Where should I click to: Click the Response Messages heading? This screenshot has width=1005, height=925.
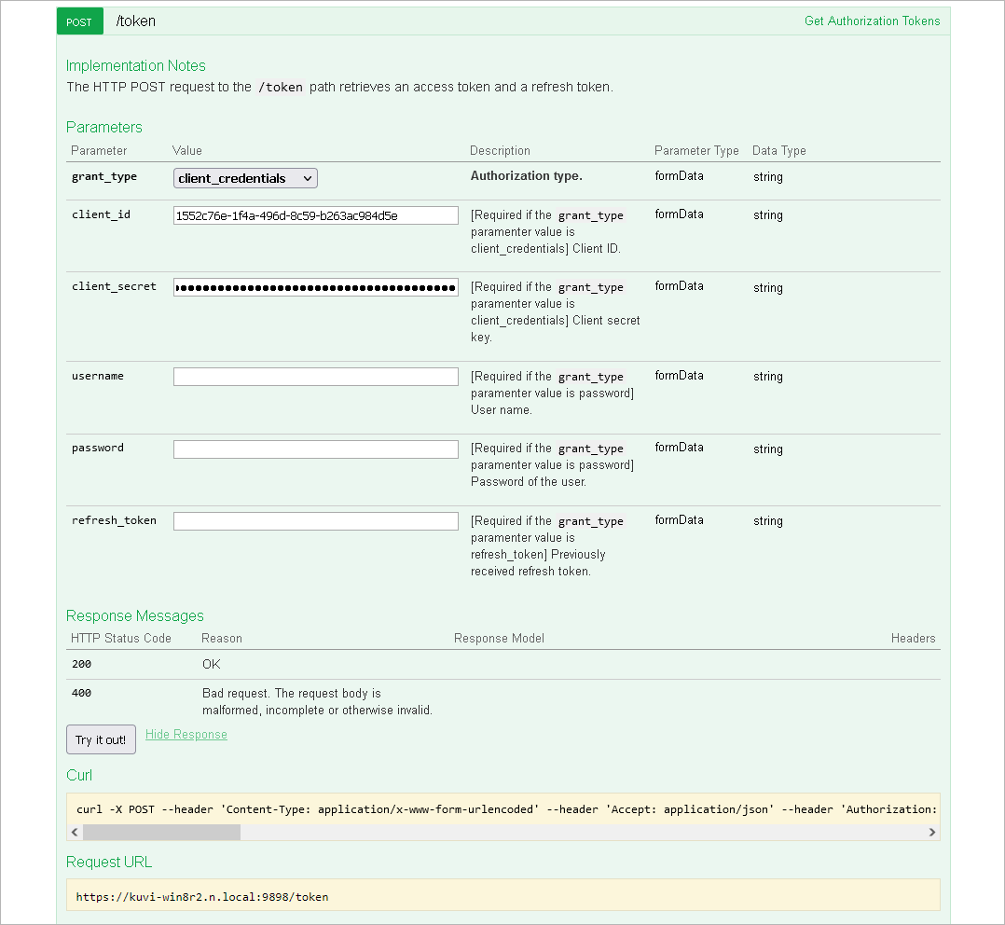134,615
